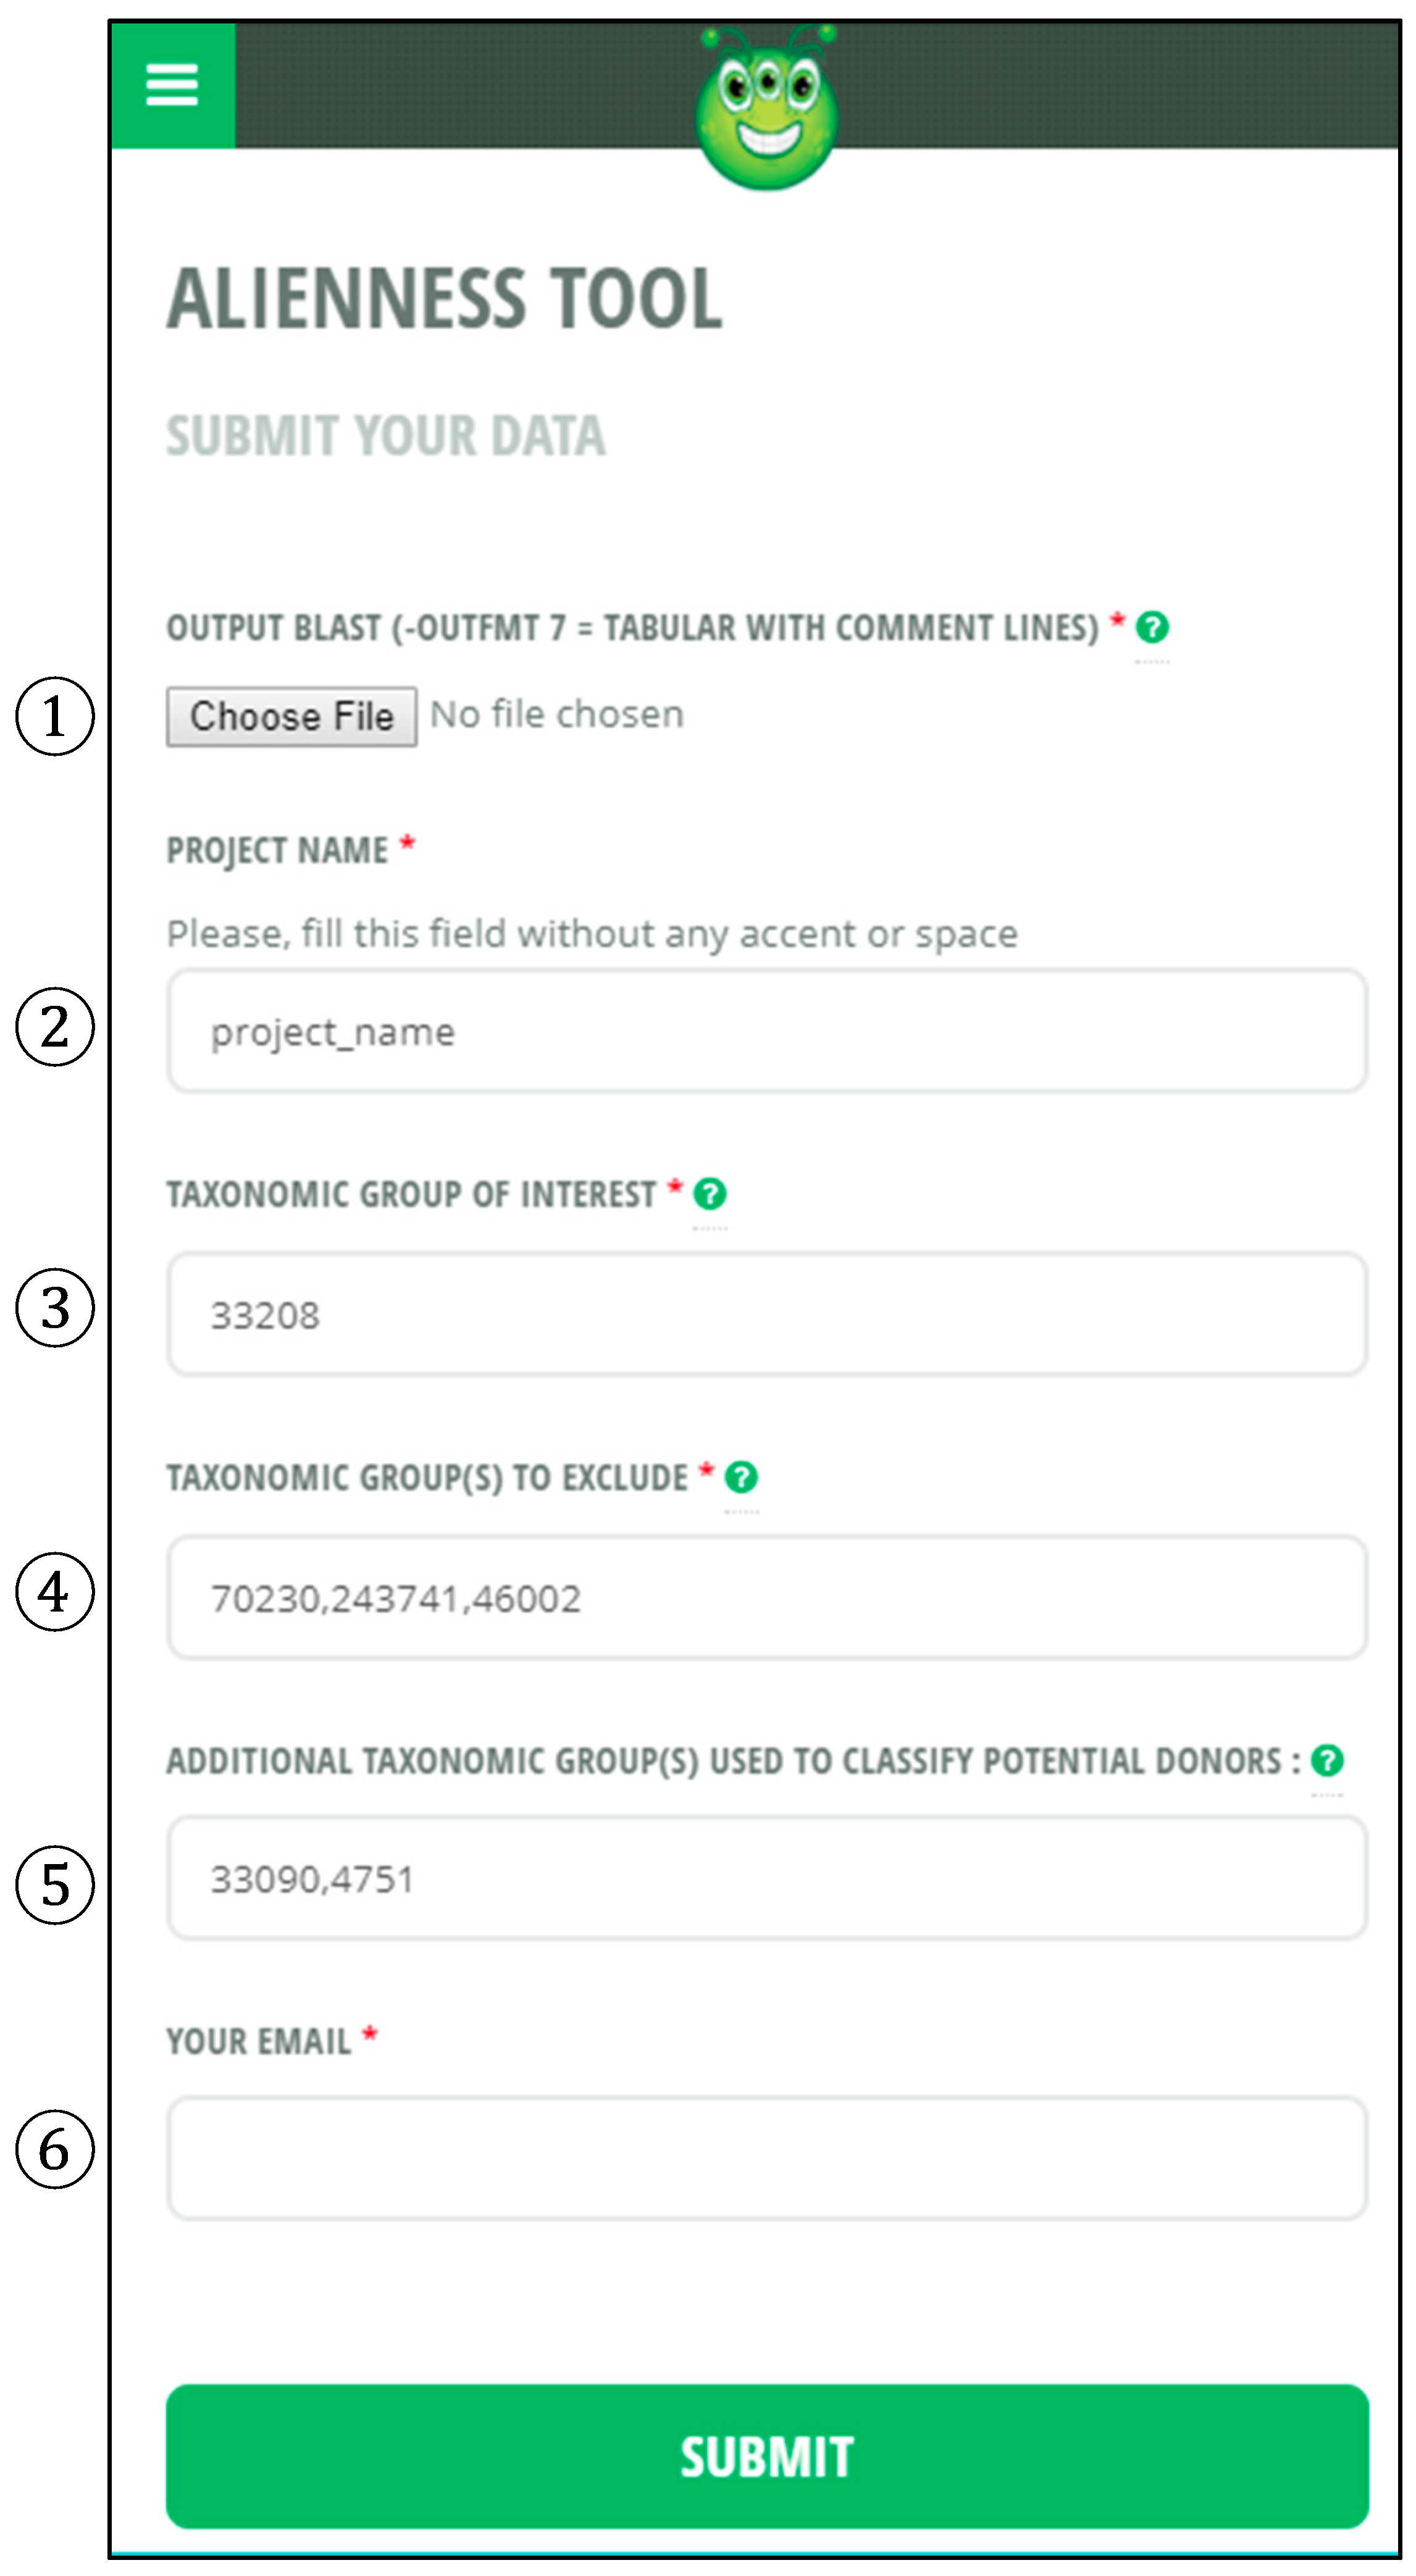Click the Alienness Tool page heading

444,298
